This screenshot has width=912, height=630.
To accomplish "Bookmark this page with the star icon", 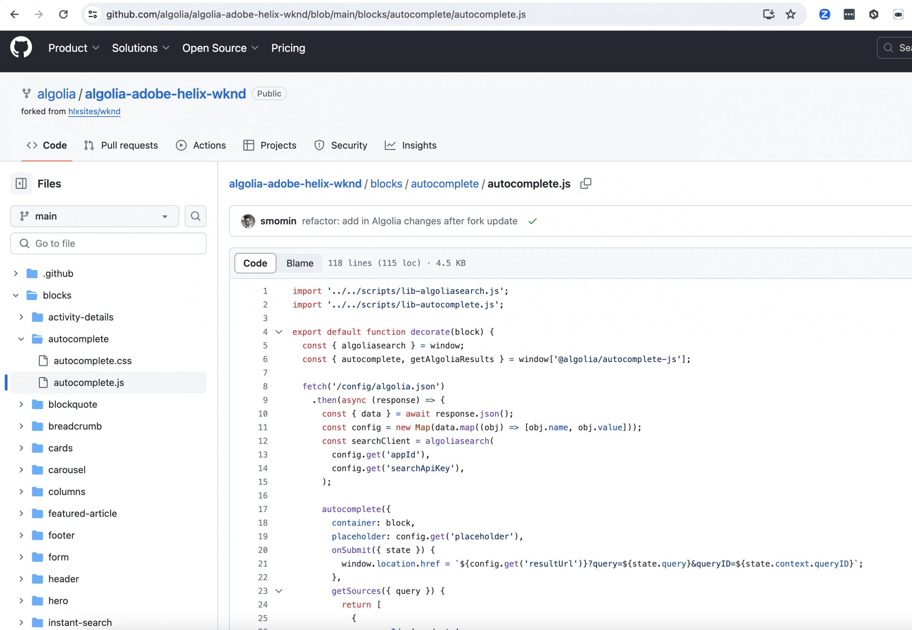I will point(791,15).
